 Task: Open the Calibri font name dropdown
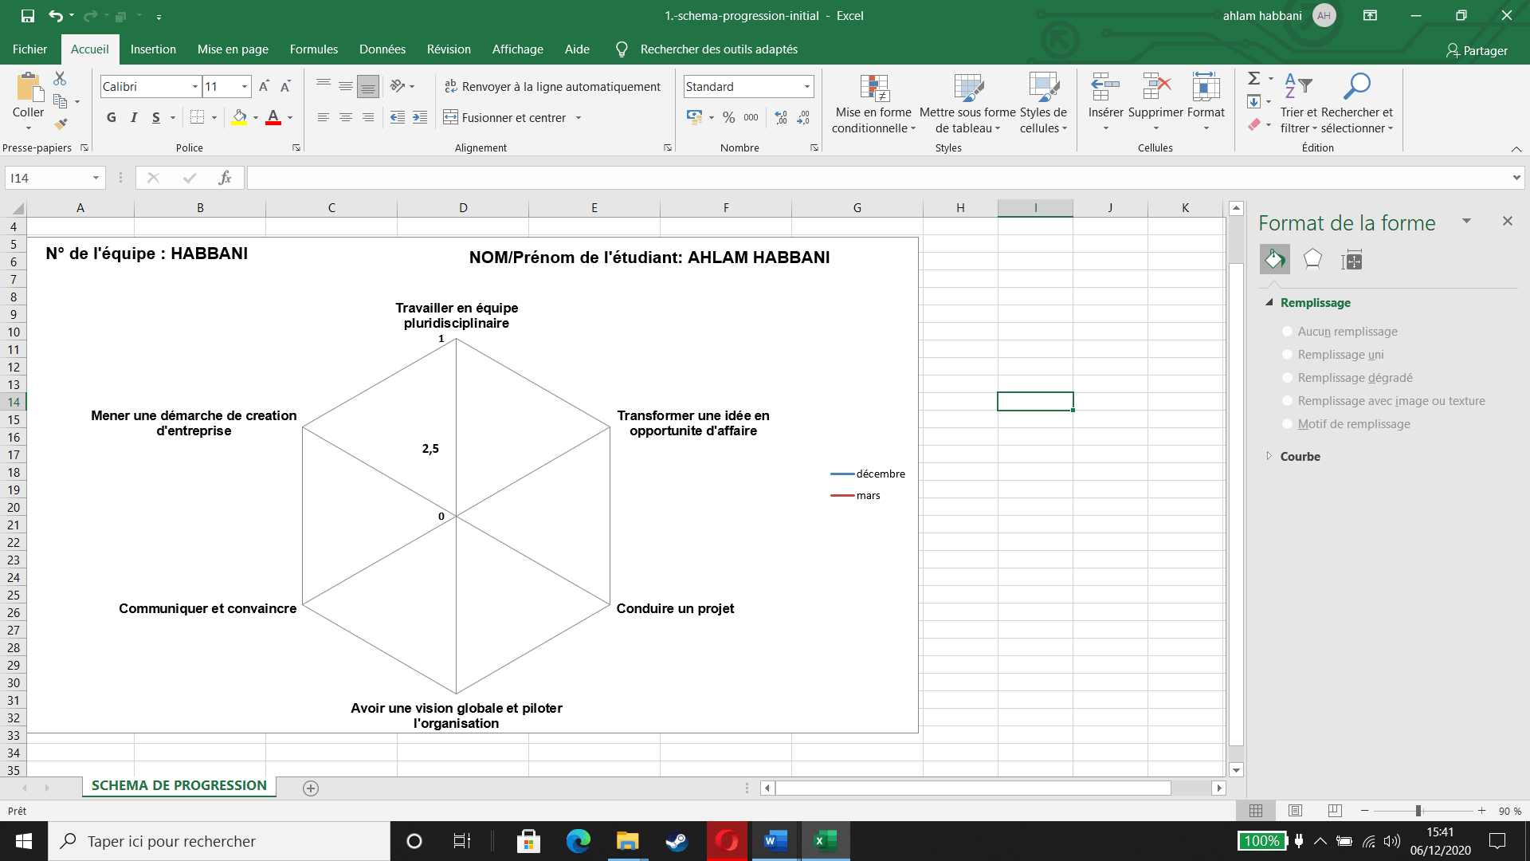(x=194, y=87)
